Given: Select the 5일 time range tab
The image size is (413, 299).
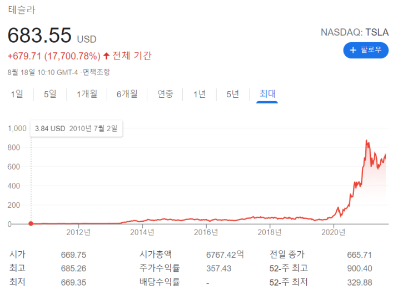Looking at the screenshot, I should [x=50, y=94].
